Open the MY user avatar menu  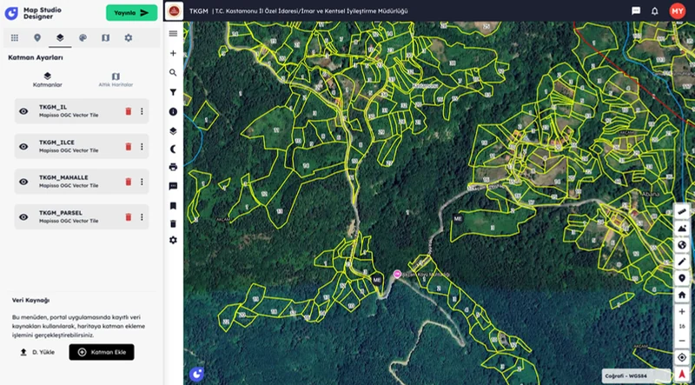tap(678, 10)
